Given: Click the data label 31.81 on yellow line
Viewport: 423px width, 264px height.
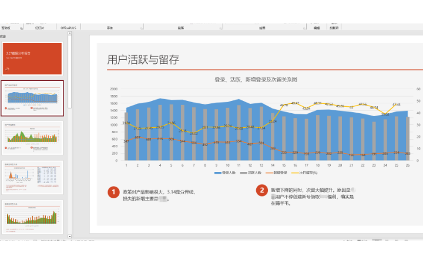Looking at the screenshot, I should [126, 123].
